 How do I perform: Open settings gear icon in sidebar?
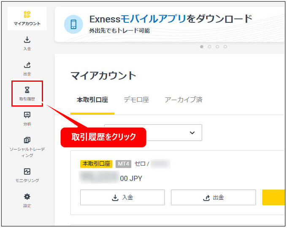coord(27,197)
